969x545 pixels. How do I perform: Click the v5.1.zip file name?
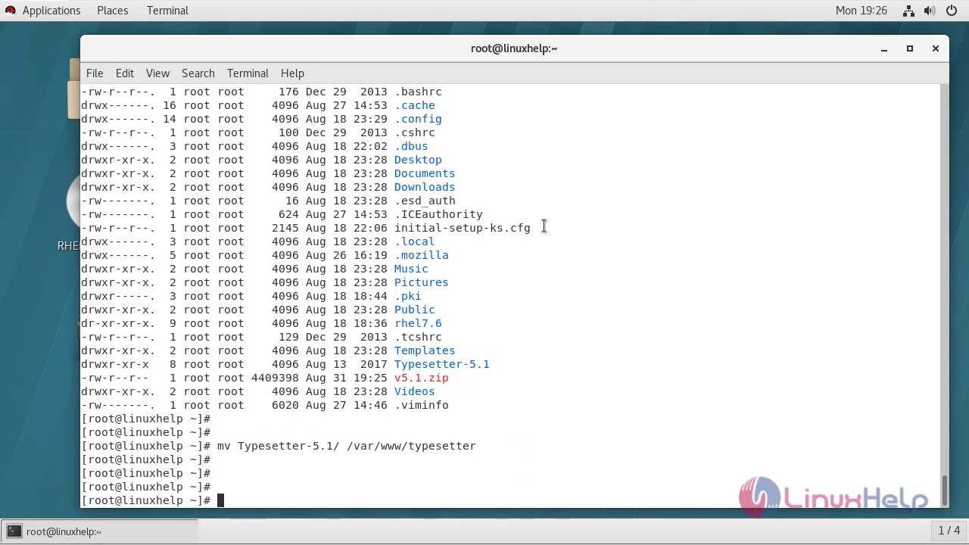tap(421, 378)
